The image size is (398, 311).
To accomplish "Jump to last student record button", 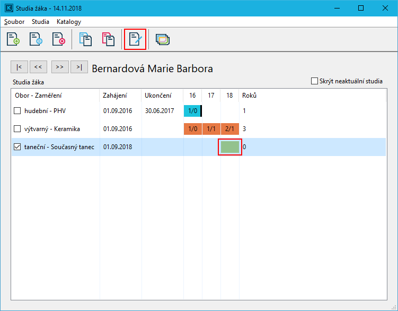I will (x=79, y=67).
